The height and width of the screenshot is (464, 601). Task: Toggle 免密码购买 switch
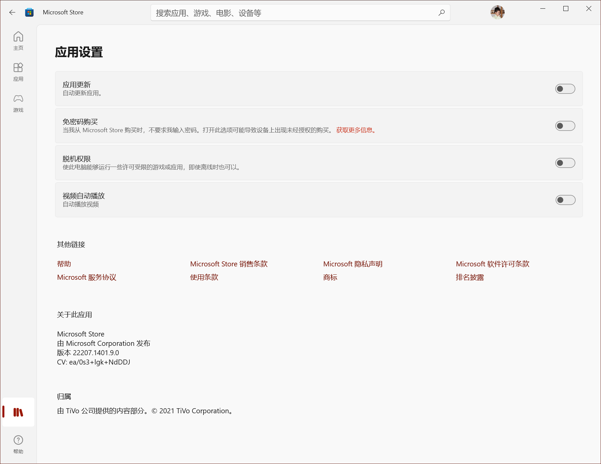click(x=565, y=126)
